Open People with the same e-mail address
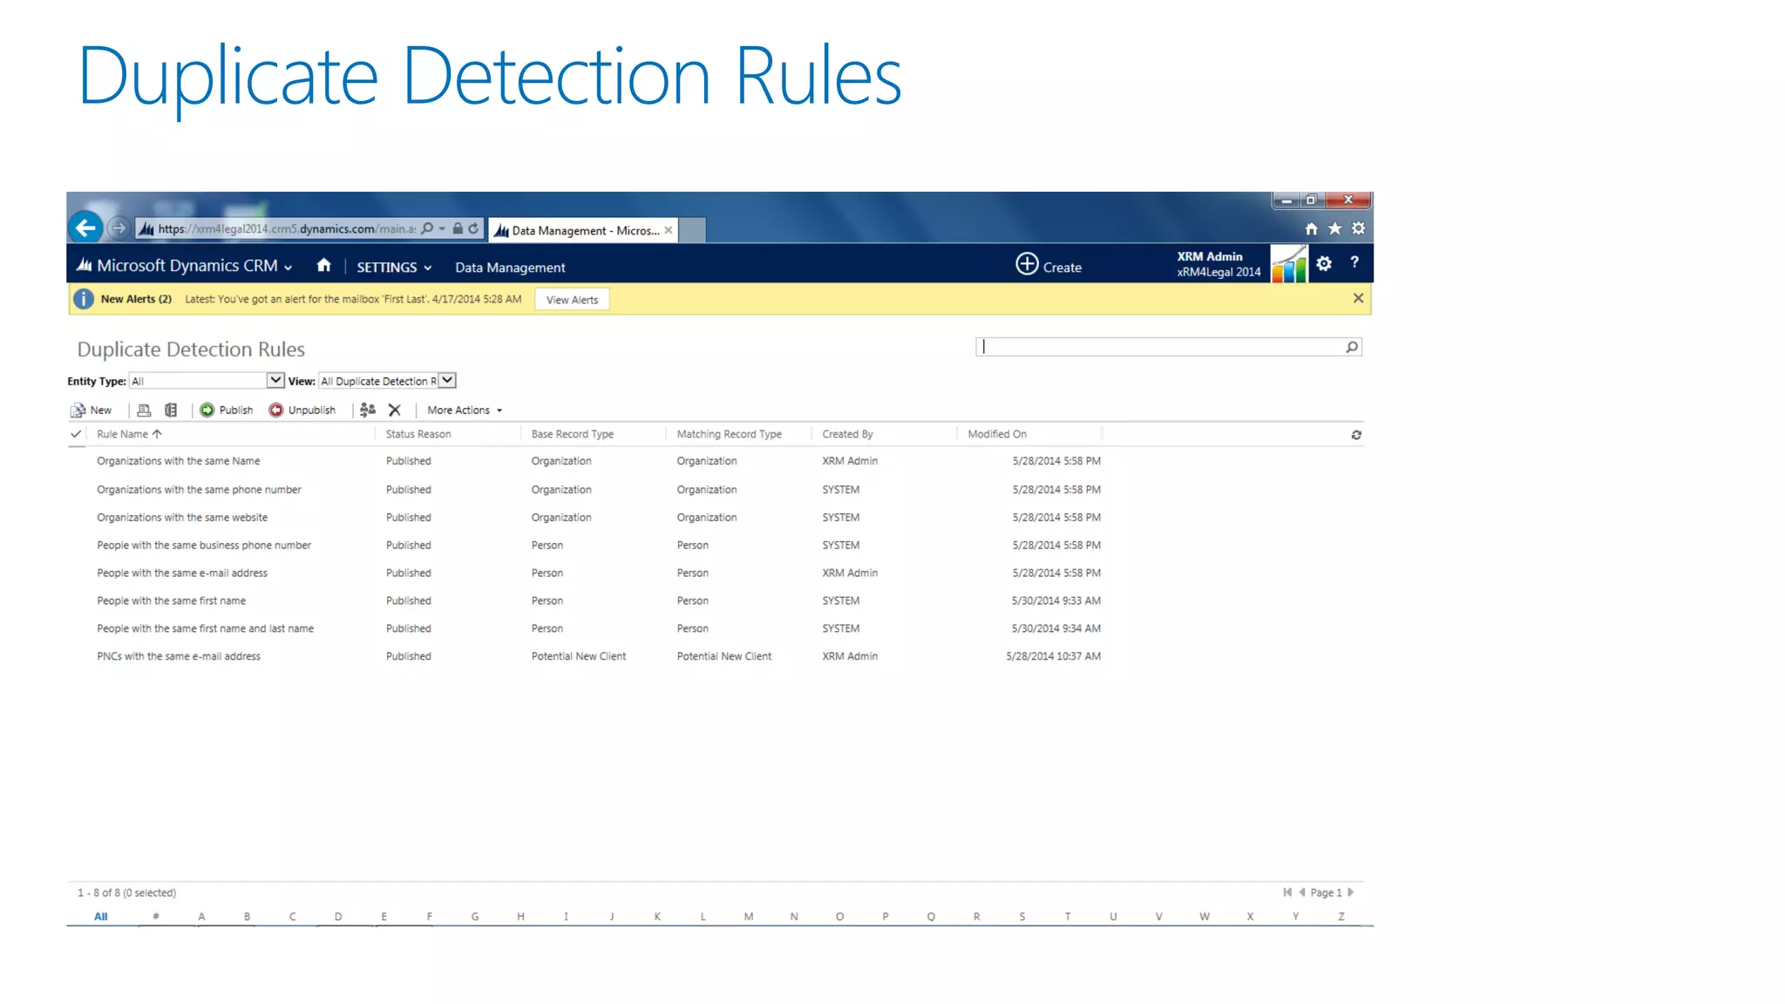The height and width of the screenshot is (1004, 1785). click(182, 573)
